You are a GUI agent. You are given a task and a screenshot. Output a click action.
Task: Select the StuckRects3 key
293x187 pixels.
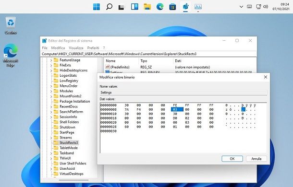(x=69, y=143)
